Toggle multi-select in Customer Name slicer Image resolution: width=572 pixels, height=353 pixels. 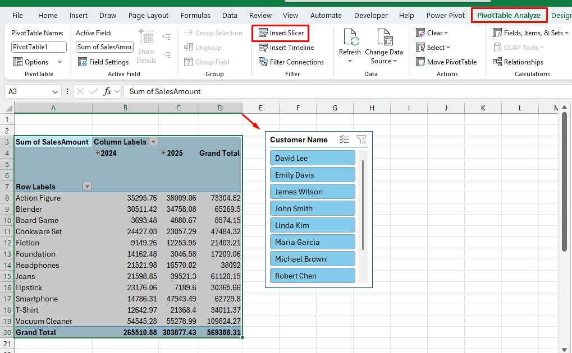pyautogui.click(x=344, y=140)
